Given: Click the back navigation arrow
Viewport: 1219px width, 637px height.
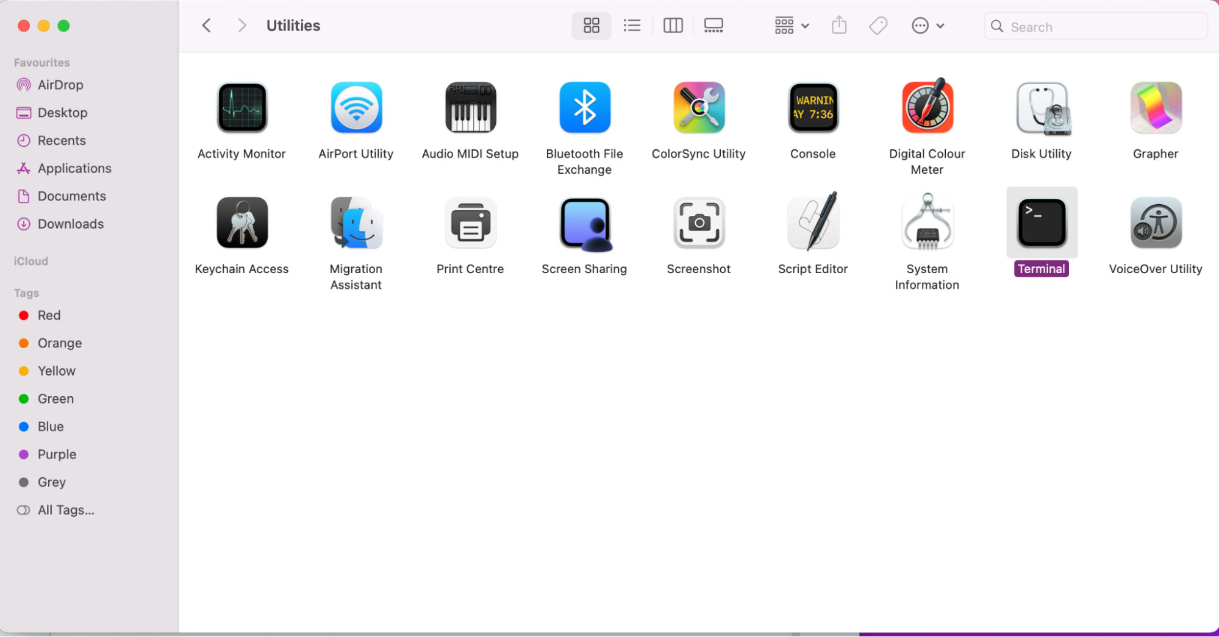Looking at the screenshot, I should pyautogui.click(x=206, y=25).
